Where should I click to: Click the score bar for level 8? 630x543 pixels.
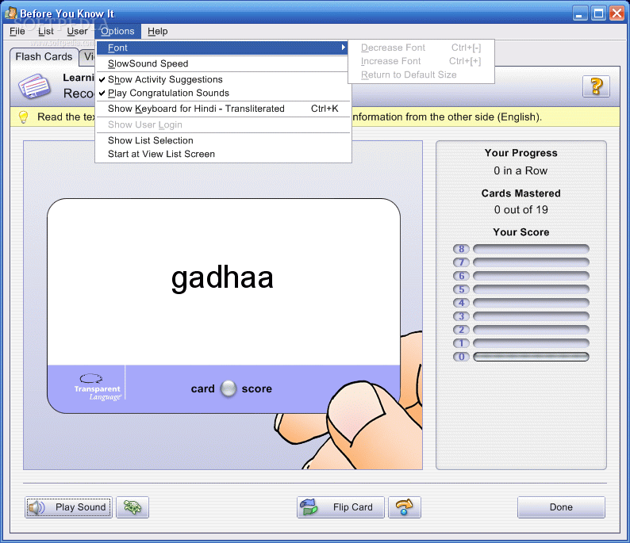click(x=531, y=249)
